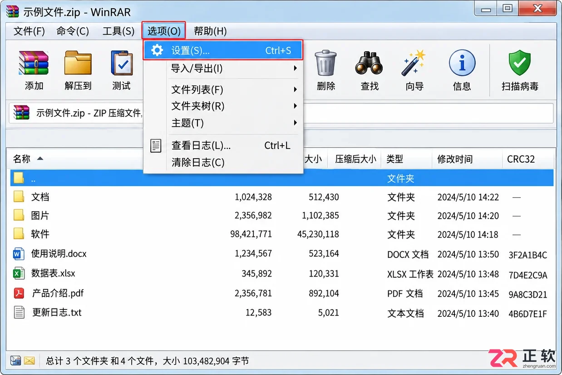Click the 2024/5/10 14:22 date cell
Viewport: 562px width, 375px height.
(x=468, y=197)
